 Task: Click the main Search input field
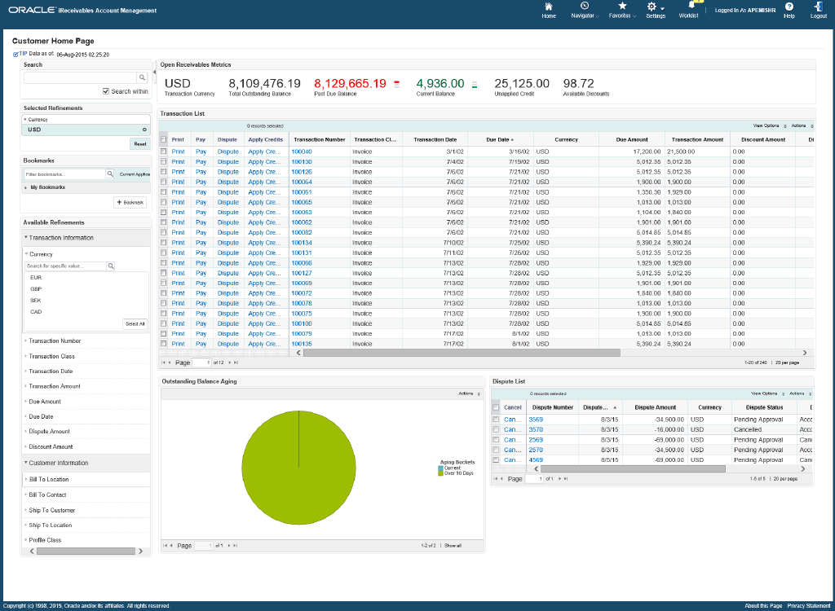click(81, 77)
